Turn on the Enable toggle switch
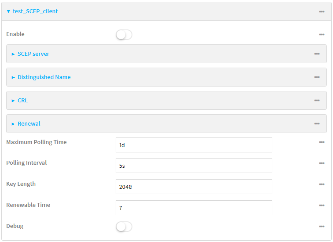333x242 pixels. pos(124,35)
